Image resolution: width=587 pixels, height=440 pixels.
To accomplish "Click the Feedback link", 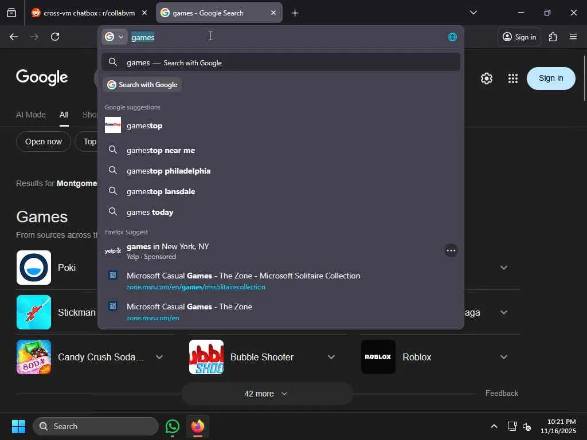I will coord(502,393).
